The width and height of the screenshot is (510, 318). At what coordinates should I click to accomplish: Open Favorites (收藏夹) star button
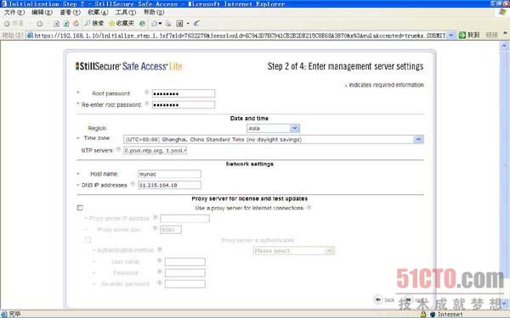pos(122,24)
